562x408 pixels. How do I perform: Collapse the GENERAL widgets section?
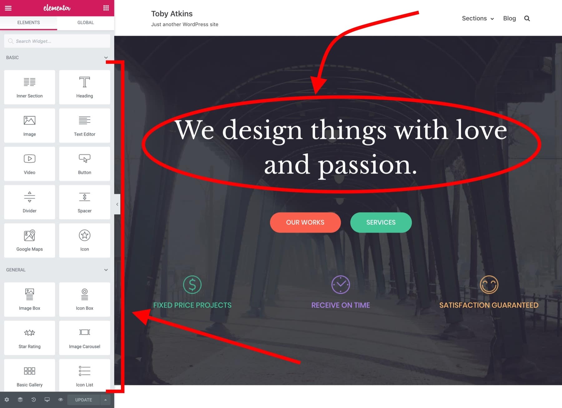pos(106,270)
